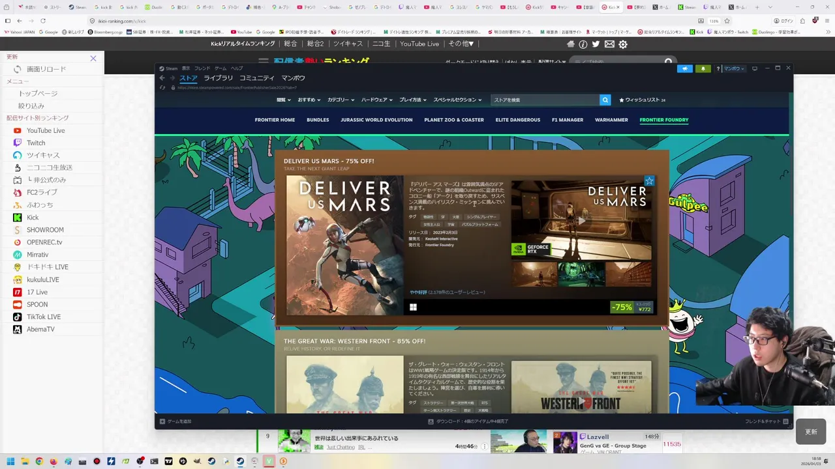The image size is (835, 469).
Task: Select FRONTIER HOME sale tab
Action: click(x=275, y=120)
